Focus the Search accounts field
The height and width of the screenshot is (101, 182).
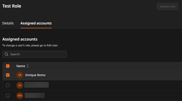click(35, 54)
